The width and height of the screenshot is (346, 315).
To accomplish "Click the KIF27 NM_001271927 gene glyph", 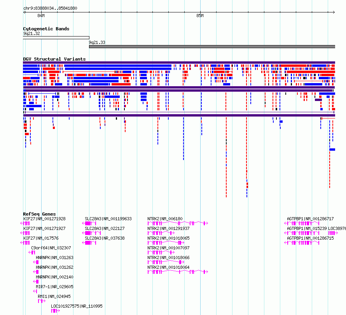I will pos(25,233).
